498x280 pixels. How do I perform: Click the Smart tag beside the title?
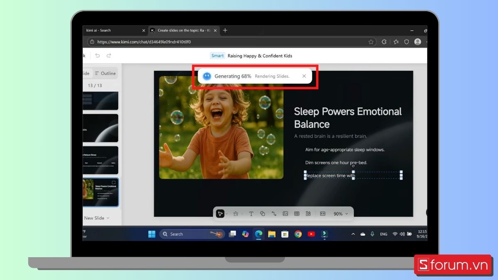[217, 56]
